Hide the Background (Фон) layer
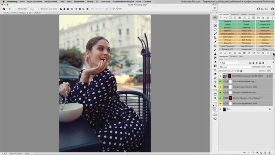Image resolution: width=275 pixels, height=155 pixels. coord(220,109)
